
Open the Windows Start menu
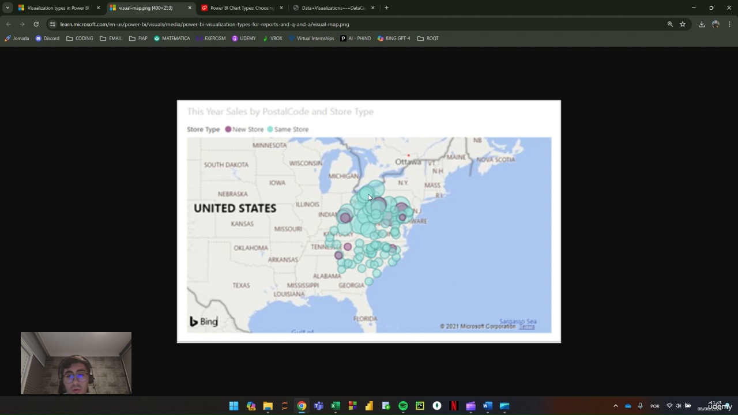pos(234,406)
